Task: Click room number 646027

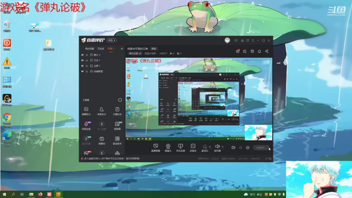Action: (163, 53)
